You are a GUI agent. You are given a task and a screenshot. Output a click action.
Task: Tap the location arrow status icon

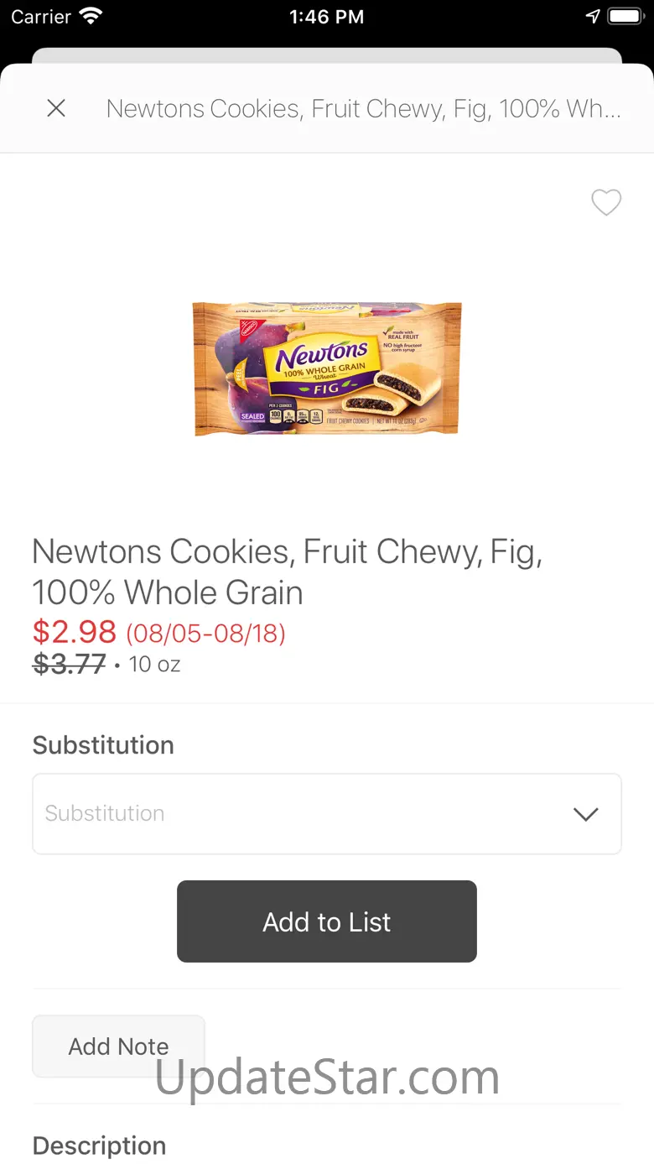click(x=593, y=16)
